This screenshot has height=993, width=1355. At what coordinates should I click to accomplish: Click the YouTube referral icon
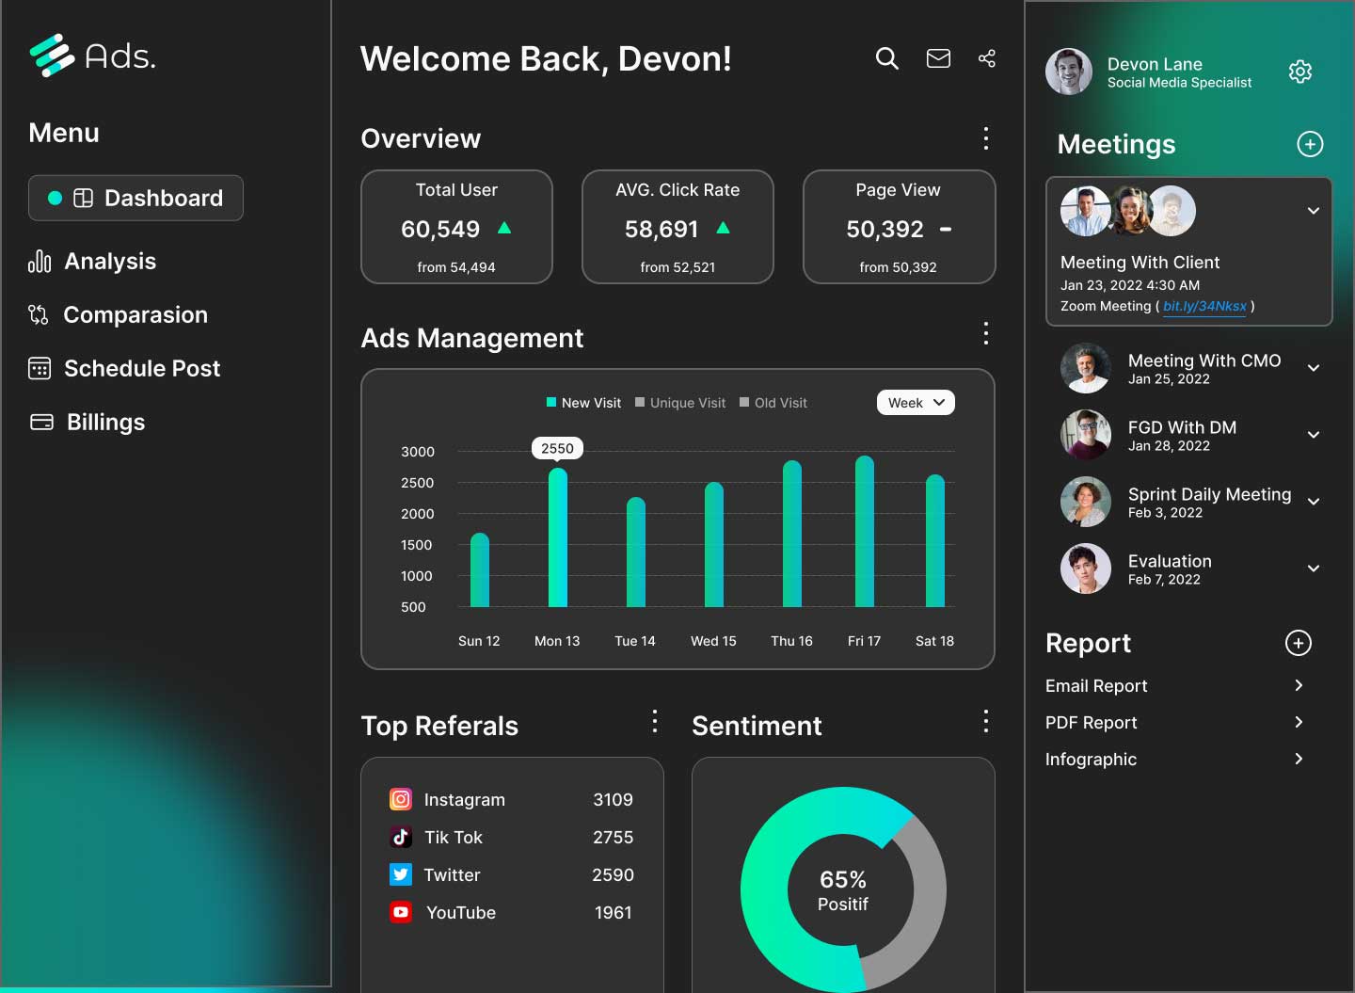[401, 912]
